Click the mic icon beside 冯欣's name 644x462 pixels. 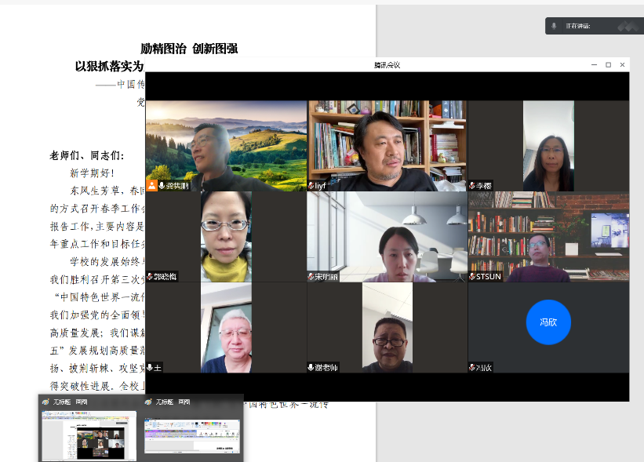point(472,367)
